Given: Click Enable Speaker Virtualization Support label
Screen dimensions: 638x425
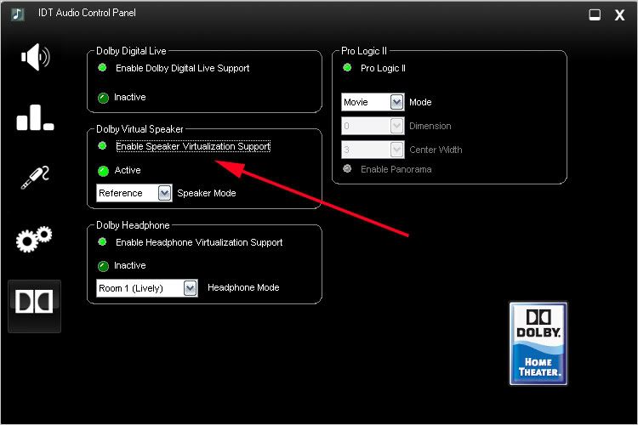Looking at the screenshot, I should click(193, 146).
